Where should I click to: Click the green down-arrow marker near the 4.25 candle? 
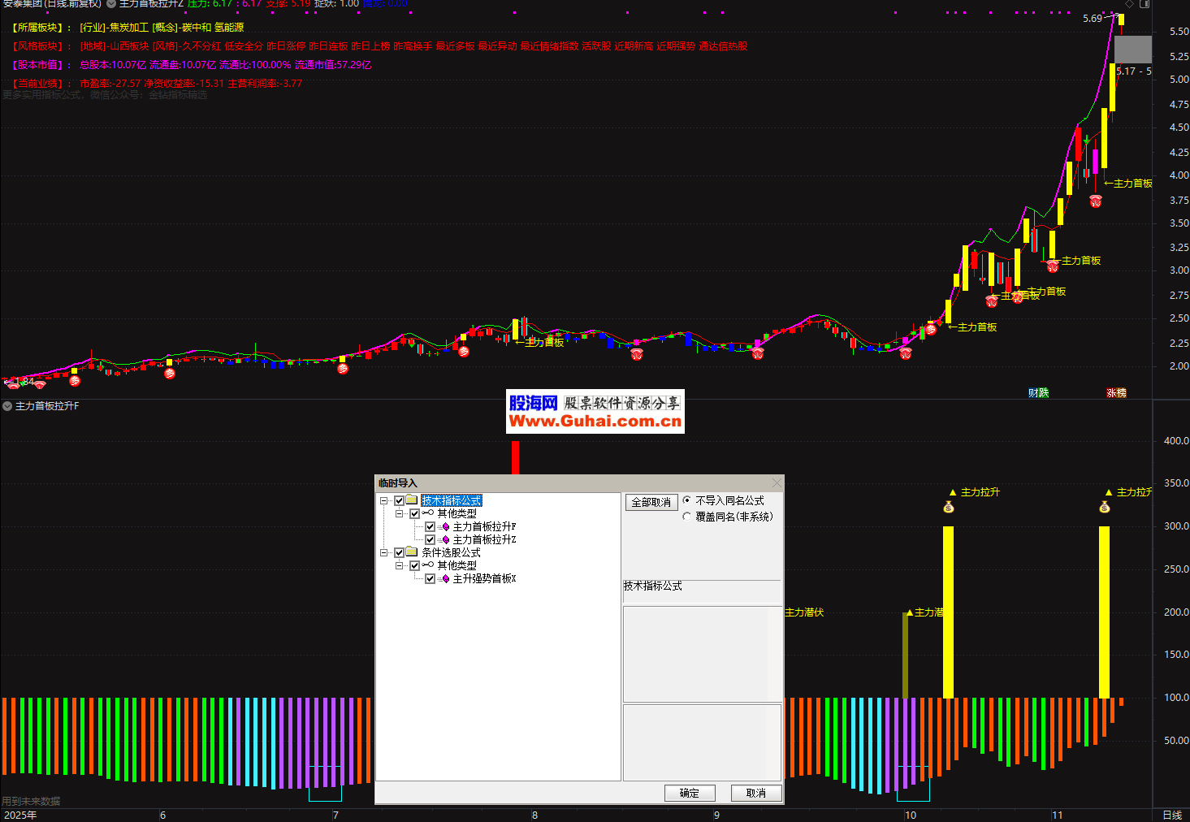[1086, 141]
